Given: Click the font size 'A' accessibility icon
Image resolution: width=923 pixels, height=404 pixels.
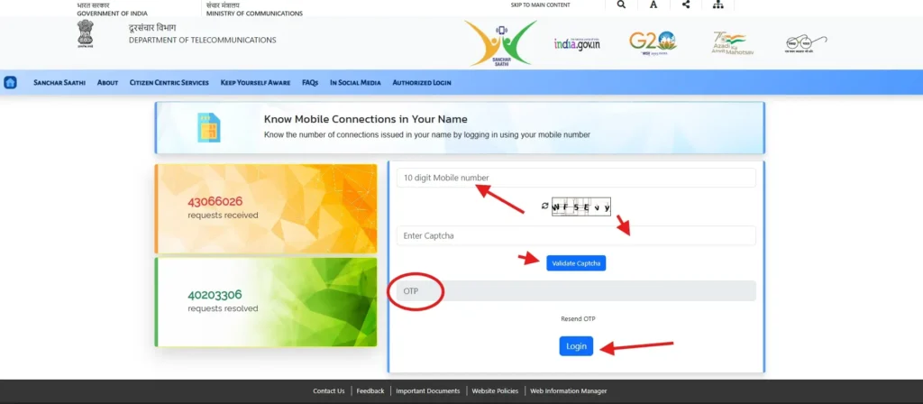Looking at the screenshot, I should 653,5.
